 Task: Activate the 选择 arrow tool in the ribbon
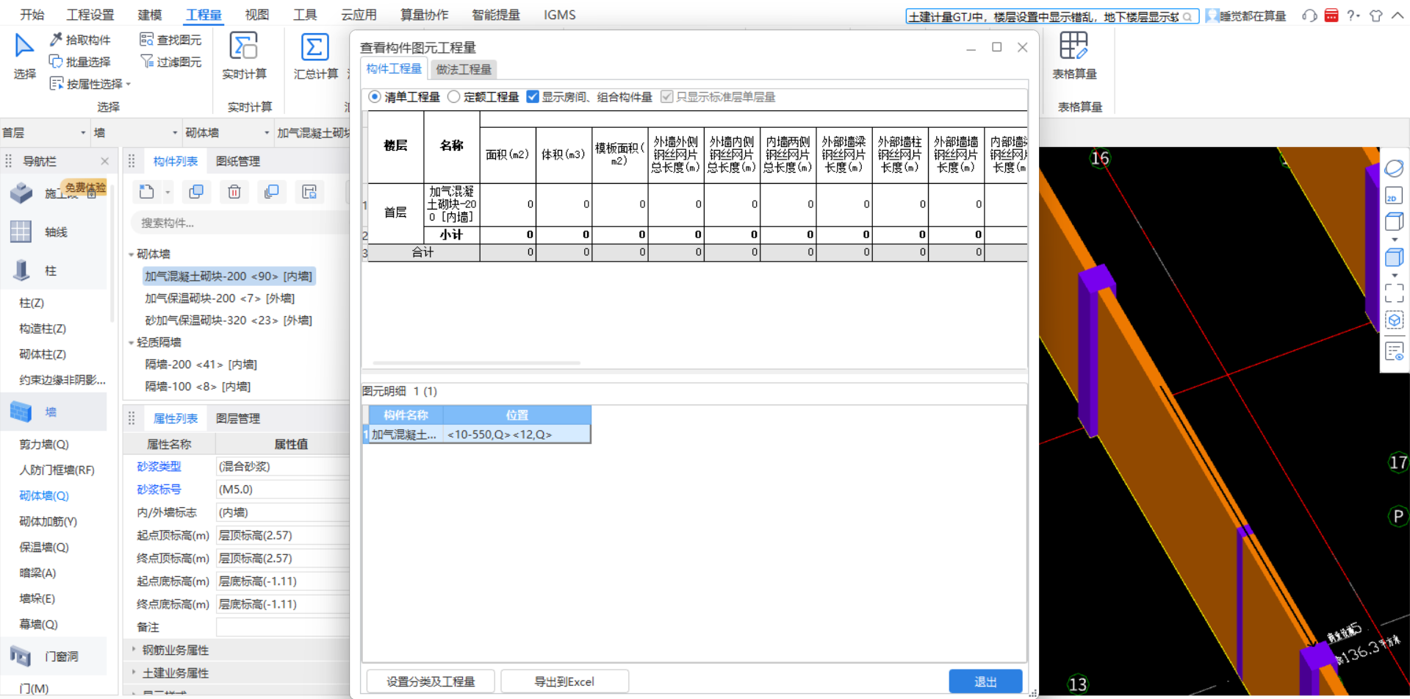(x=24, y=56)
